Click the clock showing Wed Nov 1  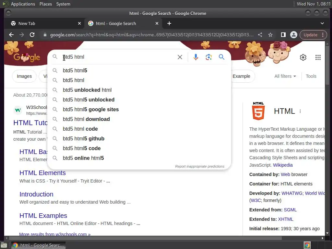tap(314, 4)
